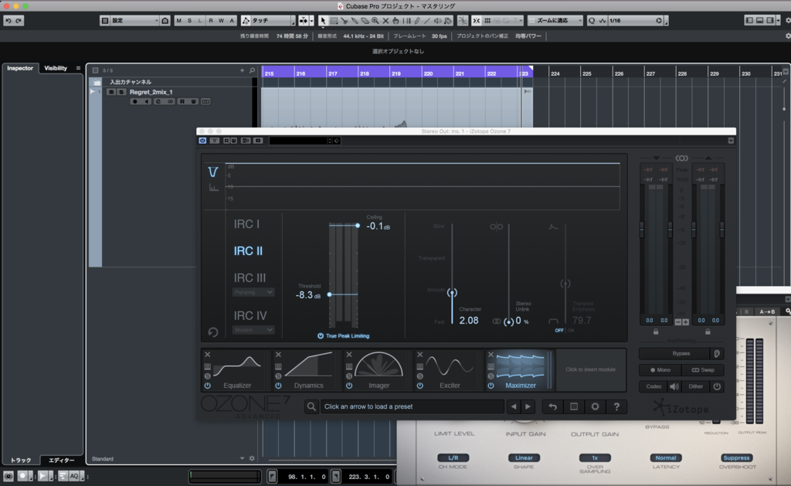Image resolution: width=791 pixels, height=486 pixels.
Task: Select the Object Selection arrow tool
Action: click(x=323, y=21)
